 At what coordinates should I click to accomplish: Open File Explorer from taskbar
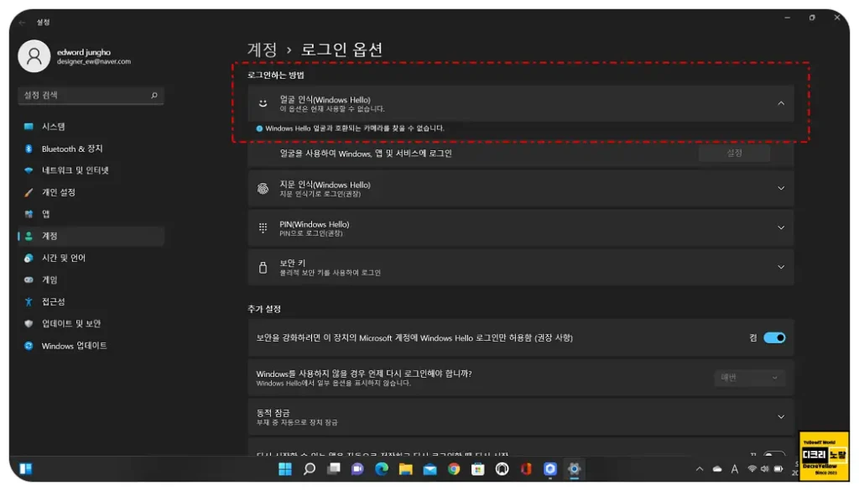[x=406, y=469]
